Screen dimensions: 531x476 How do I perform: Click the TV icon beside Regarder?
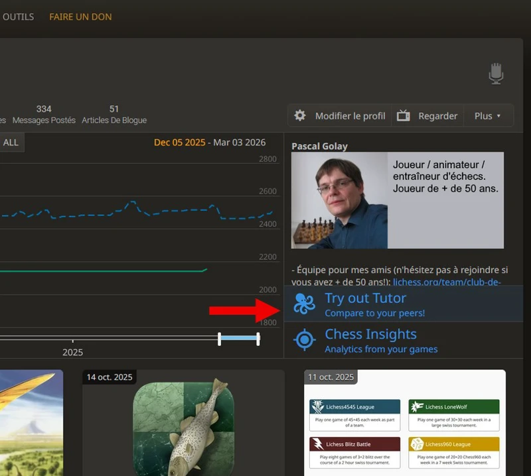click(x=404, y=115)
